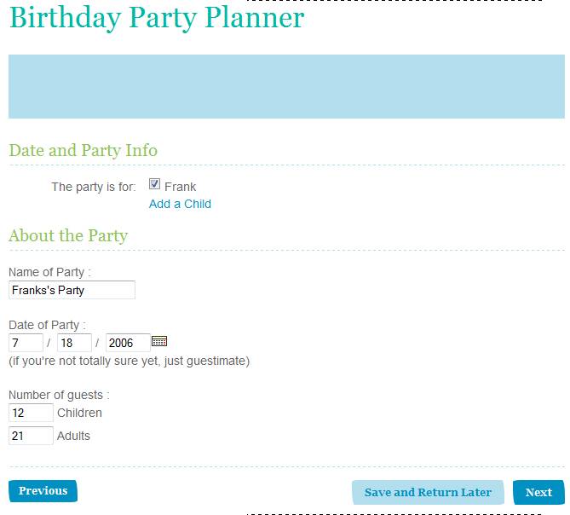Viewport: 570px width, 515px height.
Task: Click the light blue banner area
Action: (x=286, y=86)
